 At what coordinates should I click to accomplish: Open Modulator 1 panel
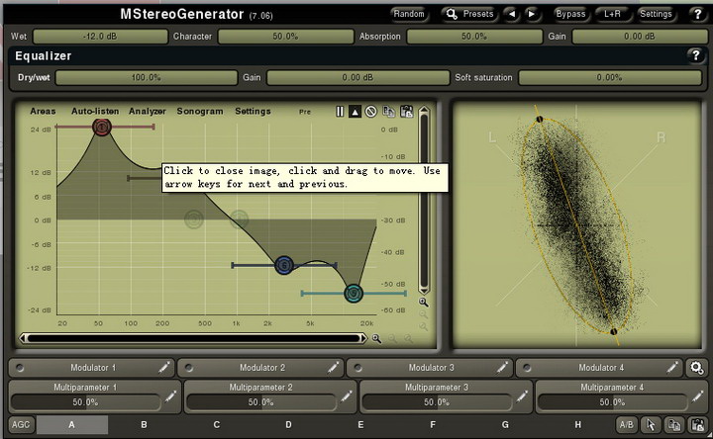pyautogui.click(x=92, y=368)
